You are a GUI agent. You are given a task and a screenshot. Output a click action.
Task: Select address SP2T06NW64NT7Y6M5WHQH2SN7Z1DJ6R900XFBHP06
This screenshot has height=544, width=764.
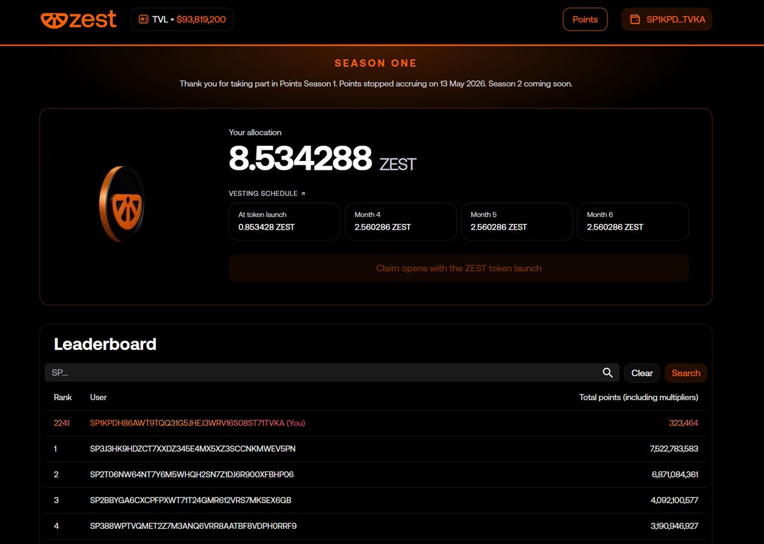point(192,475)
